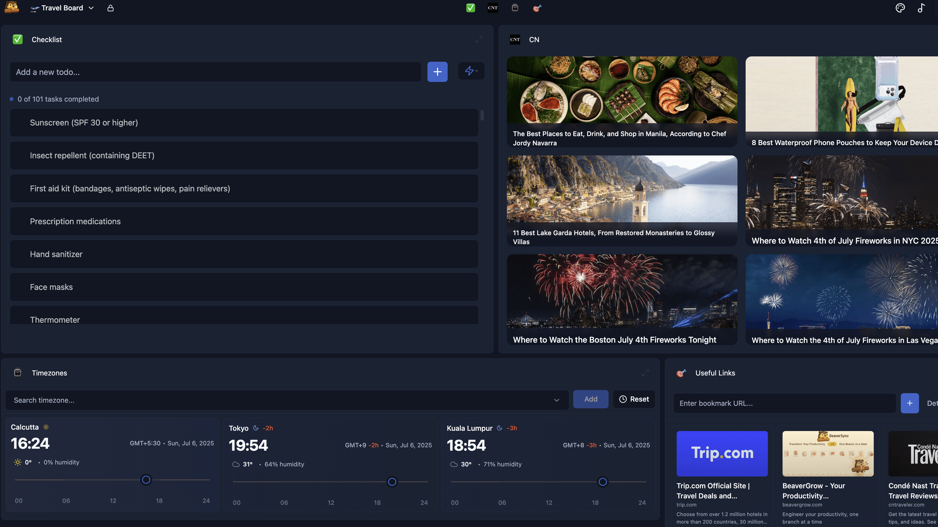Click the Timezones watch icon in top bar
This screenshot has height=527, width=938.
click(x=515, y=8)
